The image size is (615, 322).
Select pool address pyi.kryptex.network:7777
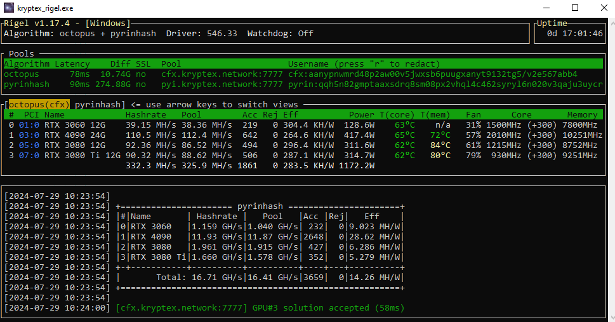point(222,84)
